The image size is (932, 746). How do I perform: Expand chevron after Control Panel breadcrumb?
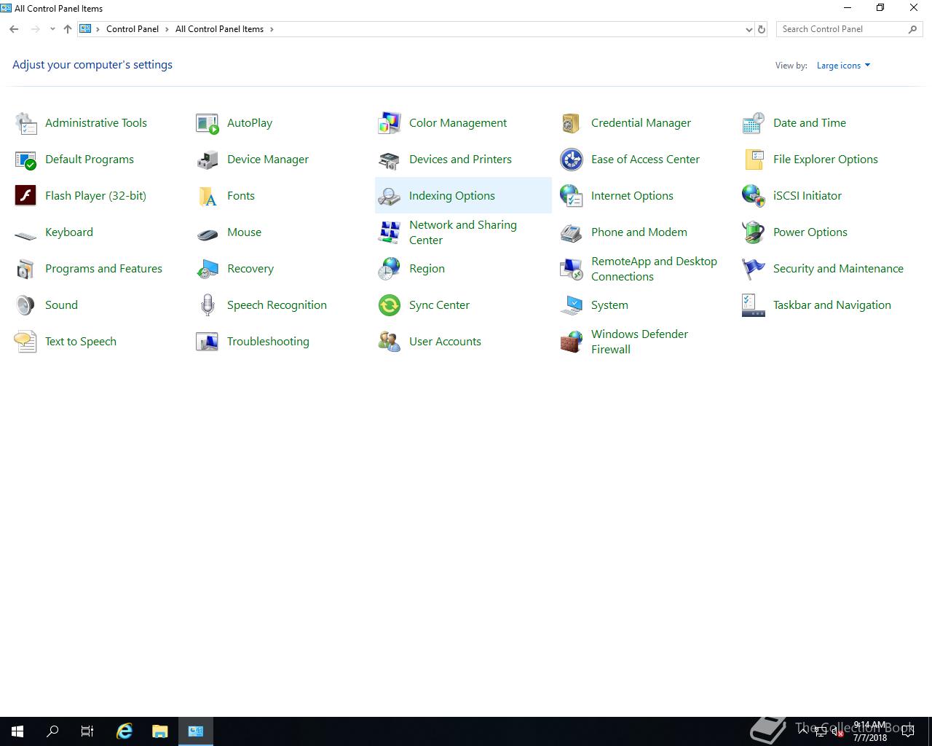coord(167,29)
